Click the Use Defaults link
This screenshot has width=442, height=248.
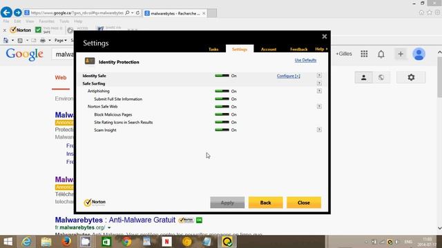pos(305,60)
